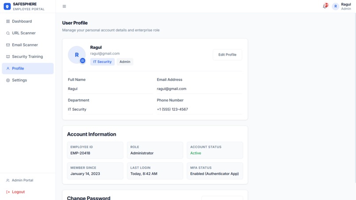Click the Email Scanner envelope icon
Viewport: 356px width, 200px height.
tap(8, 45)
